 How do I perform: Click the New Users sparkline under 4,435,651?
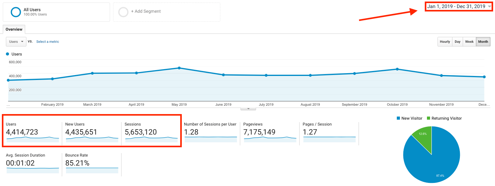(x=92, y=139)
